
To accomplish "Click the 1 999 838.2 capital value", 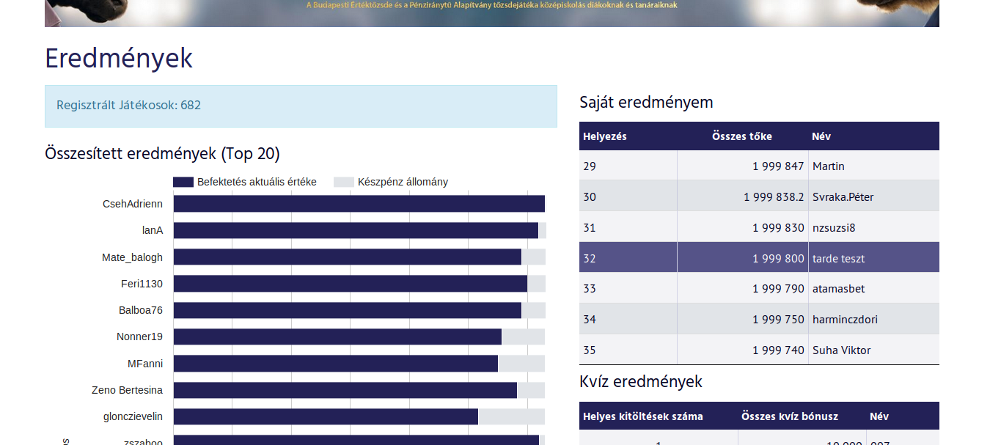I will tap(774, 197).
